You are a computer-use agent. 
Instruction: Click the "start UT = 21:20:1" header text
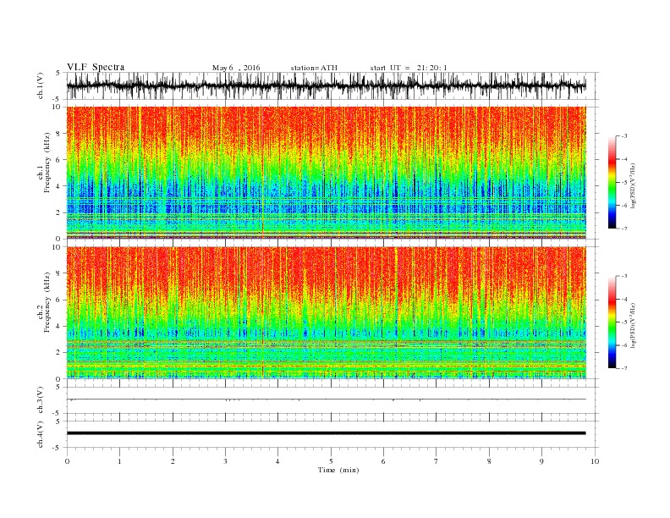point(409,68)
